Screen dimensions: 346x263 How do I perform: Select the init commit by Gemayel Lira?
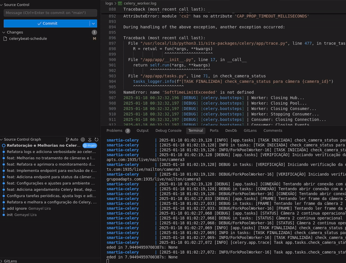pyautogui.click(x=22, y=215)
